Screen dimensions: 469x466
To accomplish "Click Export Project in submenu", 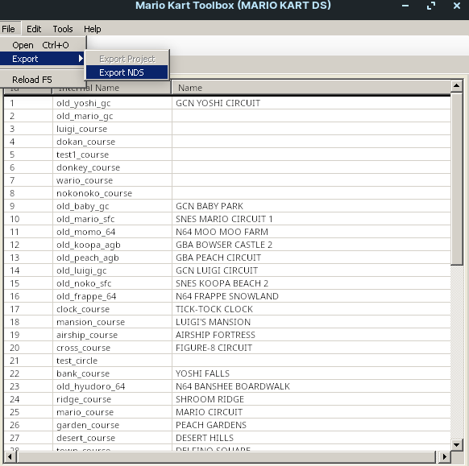I will tap(127, 59).
